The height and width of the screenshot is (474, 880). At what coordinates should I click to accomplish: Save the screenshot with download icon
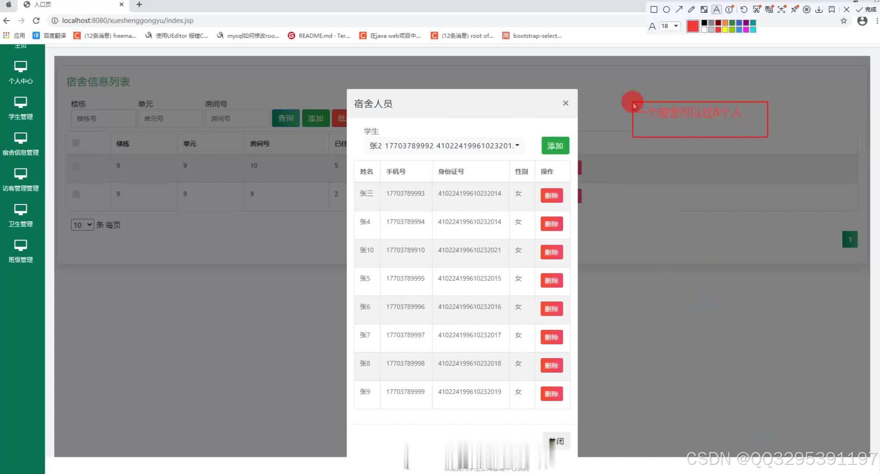click(819, 9)
